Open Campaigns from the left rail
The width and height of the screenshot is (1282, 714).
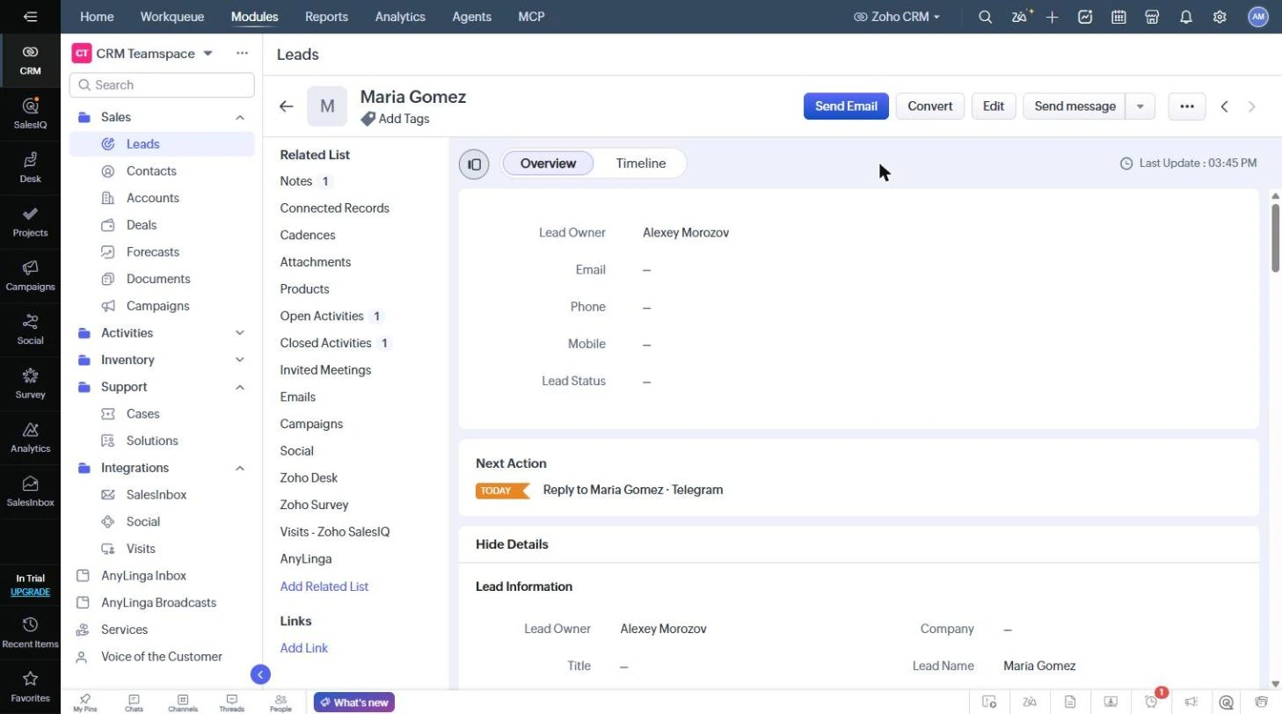[30, 275]
